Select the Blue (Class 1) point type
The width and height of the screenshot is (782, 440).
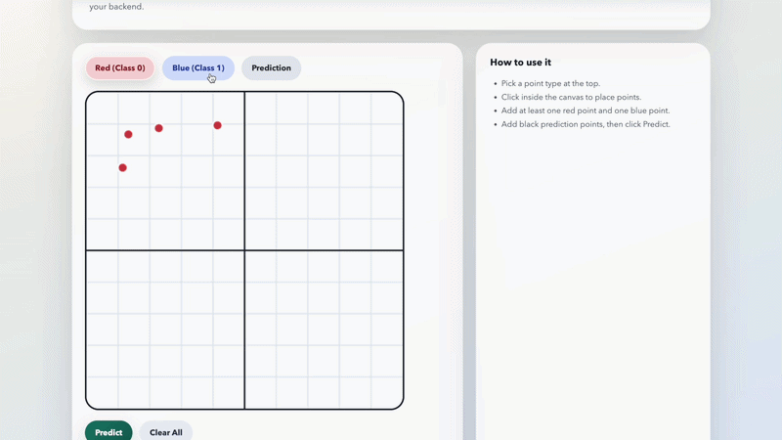click(x=198, y=67)
